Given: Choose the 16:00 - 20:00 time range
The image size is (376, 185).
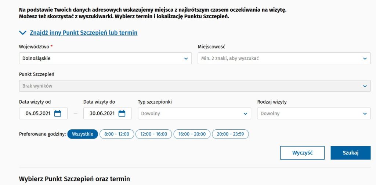Looking at the screenshot, I should [x=192, y=134].
